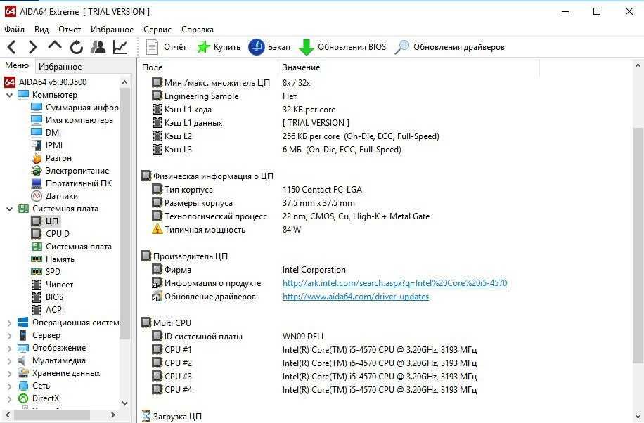Viewport: 644px width, 423px height.
Task: Click the sidebar tree scroll-down arrow
Action: pos(125,403)
